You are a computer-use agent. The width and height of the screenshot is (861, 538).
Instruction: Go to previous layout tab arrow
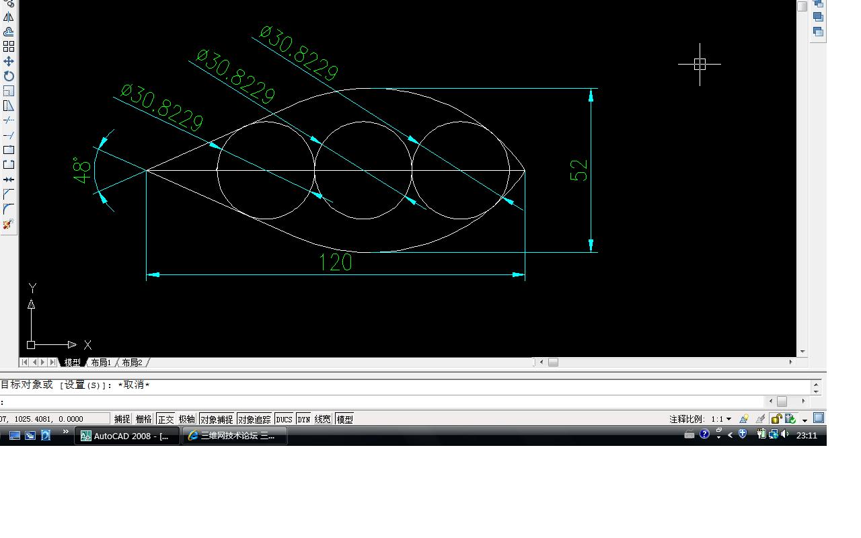[34, 362]
